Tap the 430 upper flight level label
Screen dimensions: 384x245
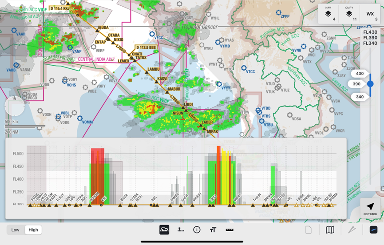[x=360, y=74]
